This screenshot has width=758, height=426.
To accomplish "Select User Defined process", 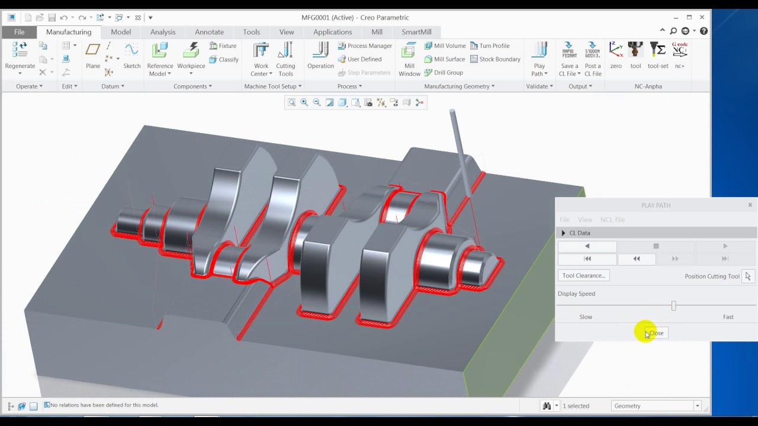I will [x=359, y=59].
